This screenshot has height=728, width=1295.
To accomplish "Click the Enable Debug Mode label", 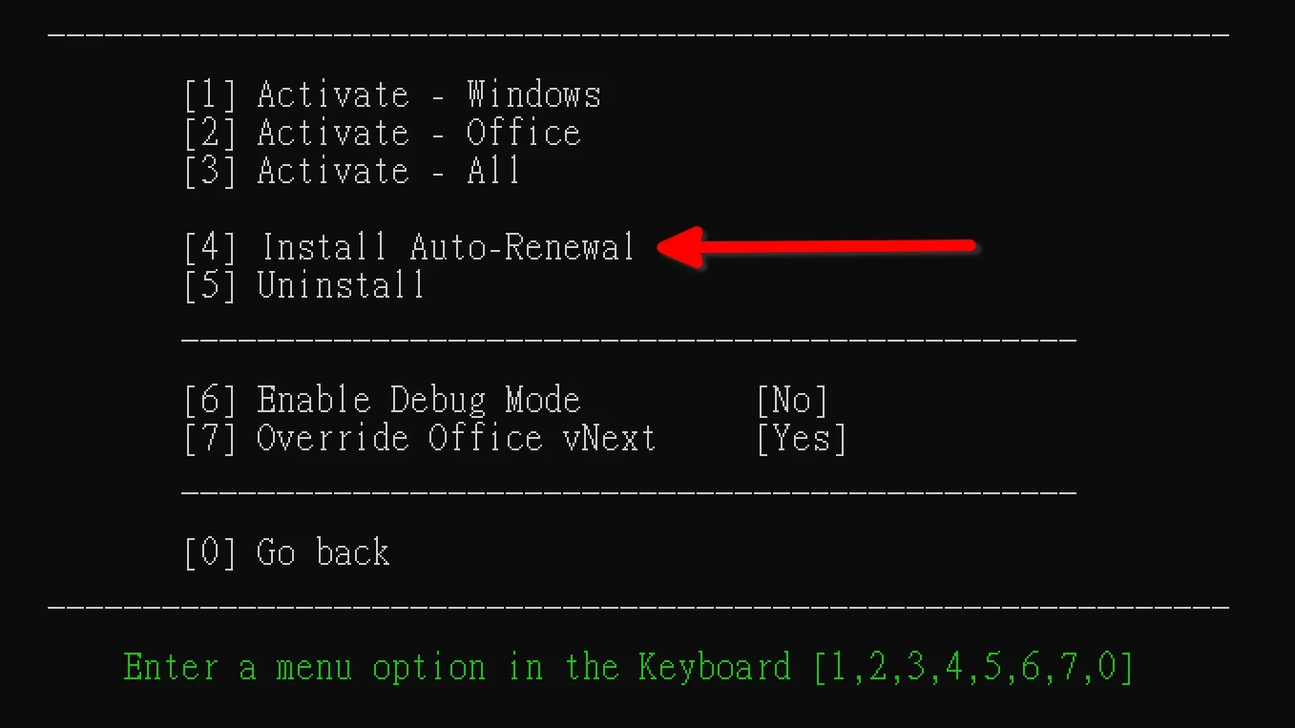I will click(418, 400).
